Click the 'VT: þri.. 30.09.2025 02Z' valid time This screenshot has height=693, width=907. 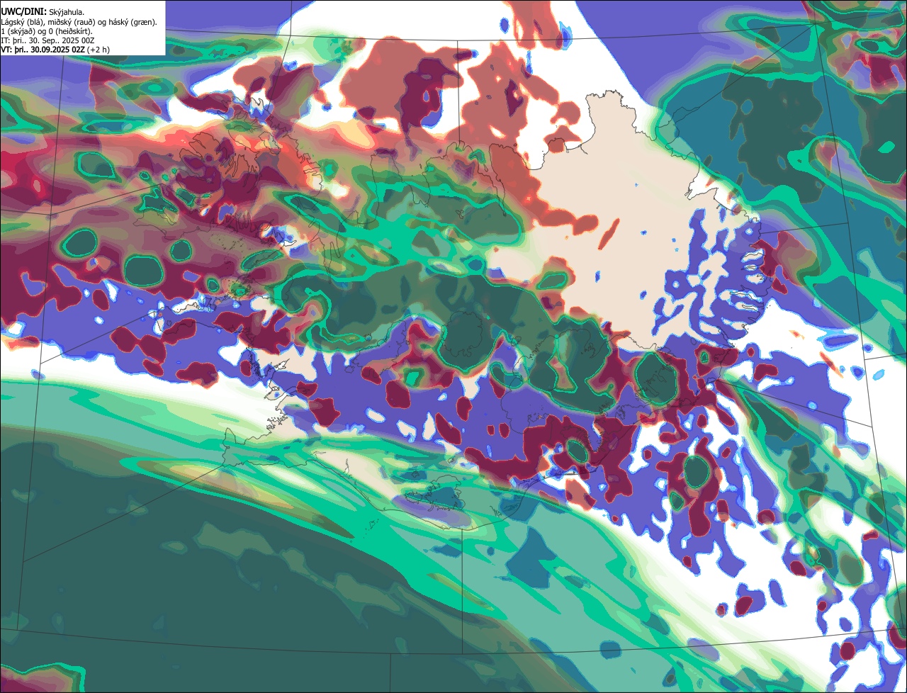point(43,50)
